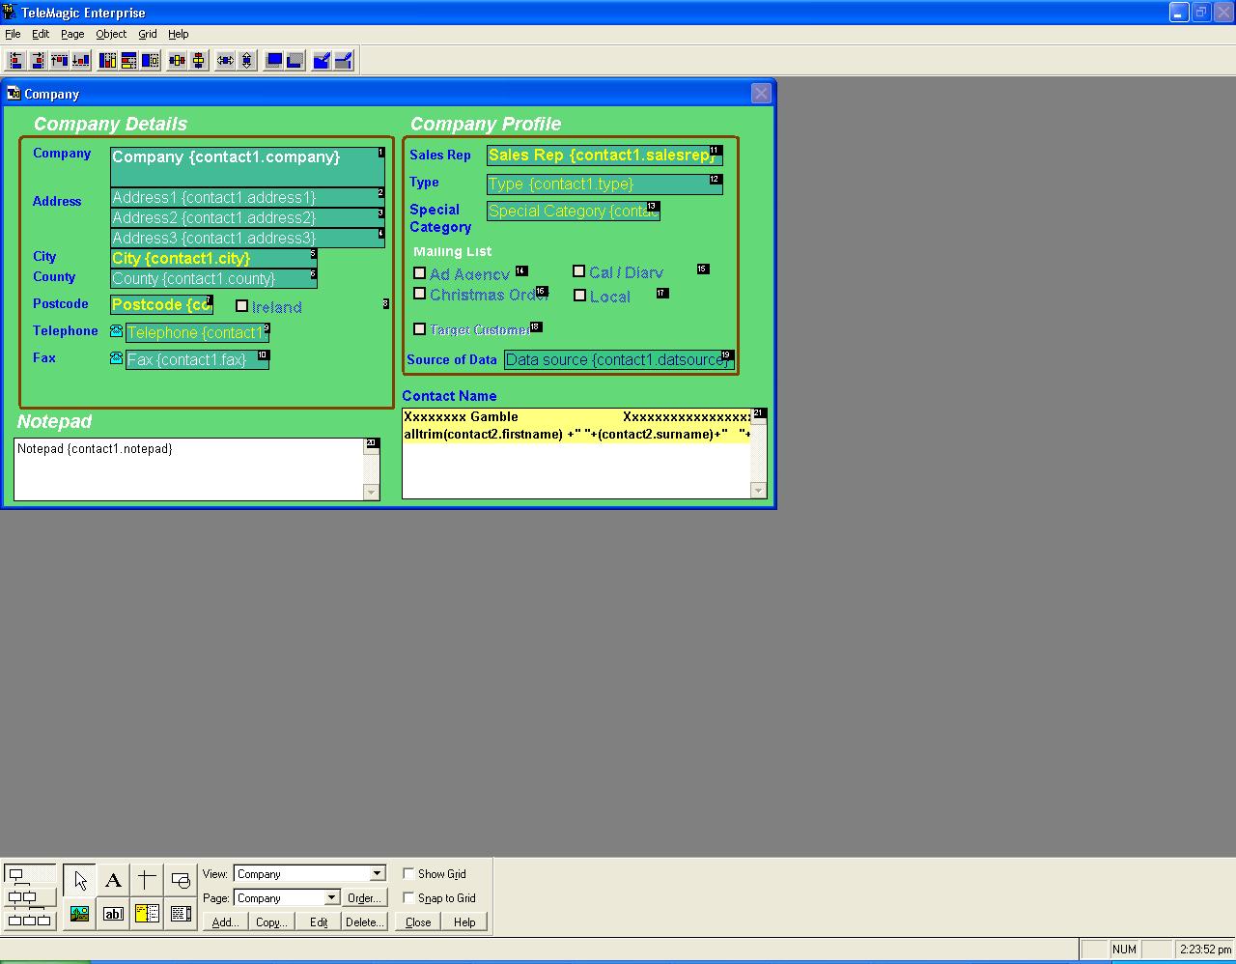Toggle the Cal / Diary checkbox
Screen dimensions: 1236x964
tap(579, 271)
